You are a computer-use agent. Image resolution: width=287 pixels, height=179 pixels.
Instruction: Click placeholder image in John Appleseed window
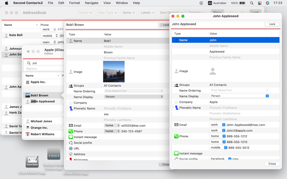tap(213, 71)
